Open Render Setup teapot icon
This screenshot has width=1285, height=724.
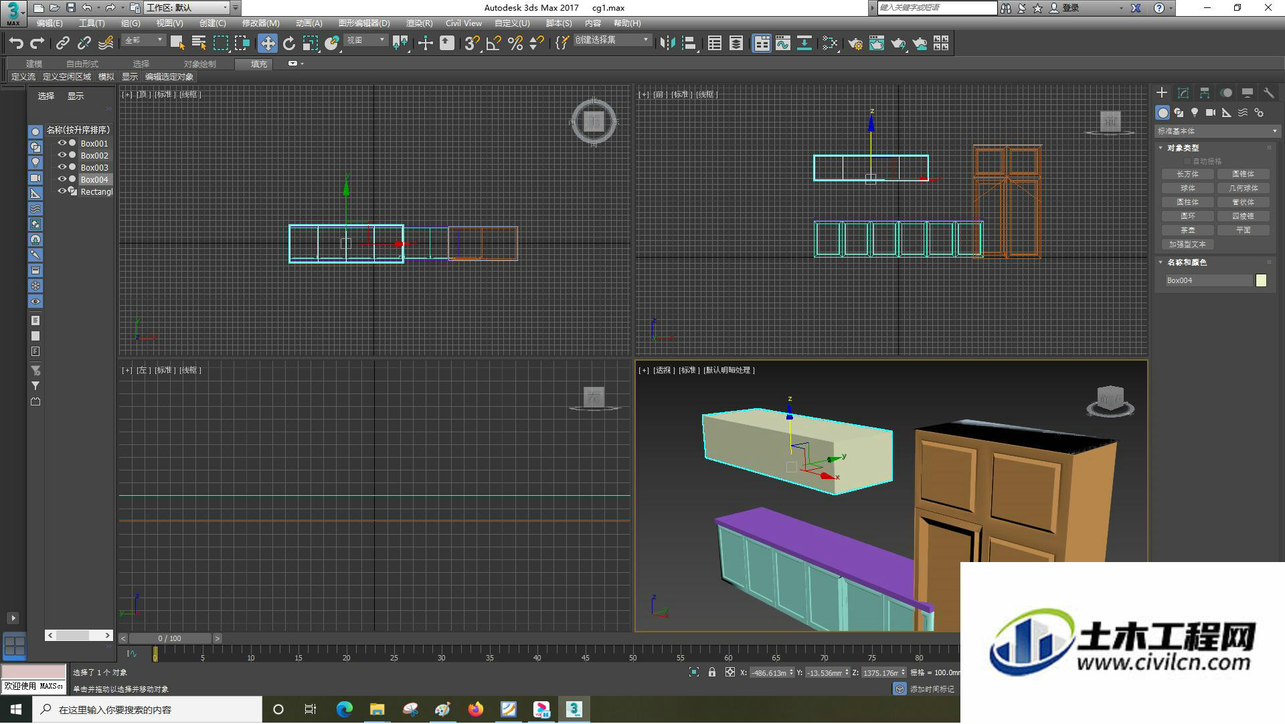pos(855,43)
